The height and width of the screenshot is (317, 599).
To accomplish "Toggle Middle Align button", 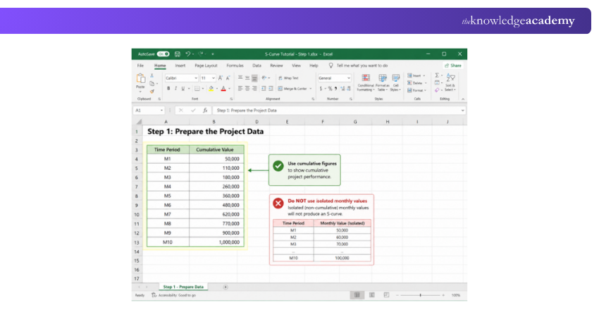I will tap(247, 78).
